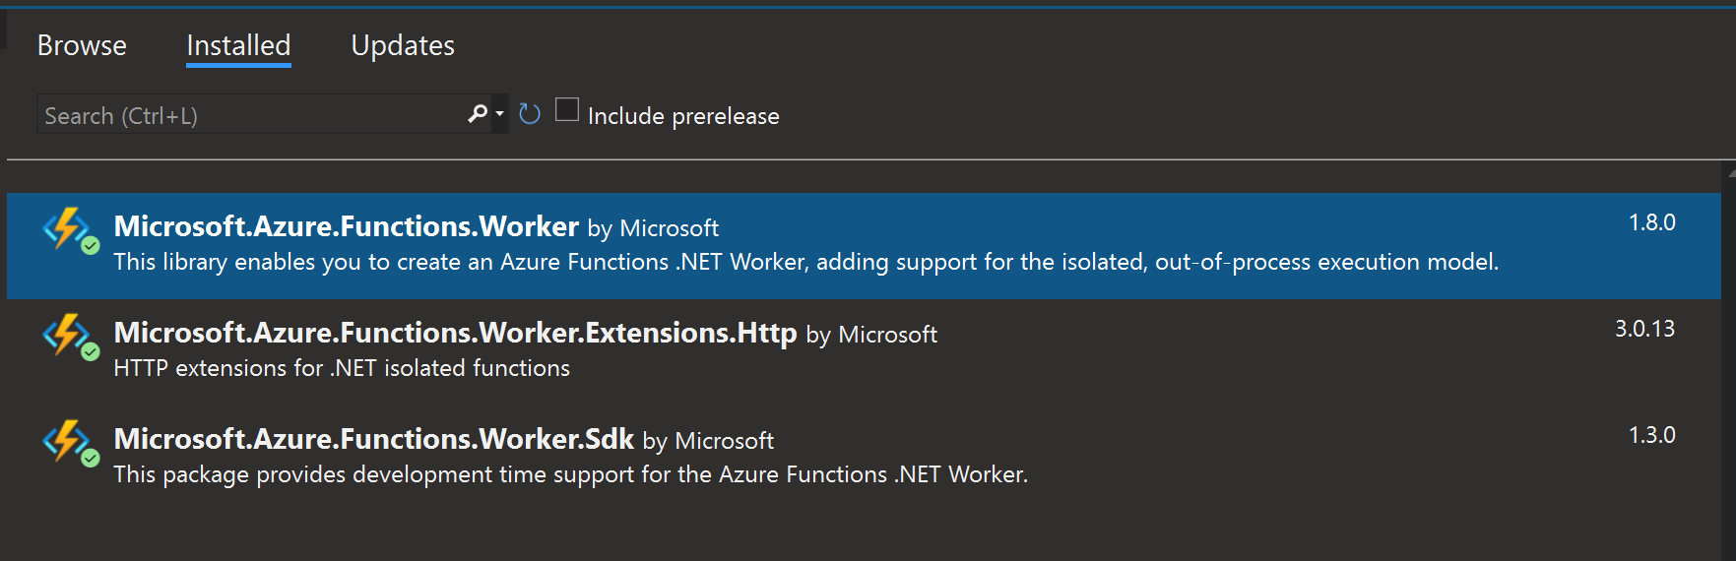The width and height of the screenshot is (1736, 561).
Task: Select Microsoft.Azure.Functions.Worker.Extensions.Http package title
Action: pyautogui.click(x=455, y=333)
